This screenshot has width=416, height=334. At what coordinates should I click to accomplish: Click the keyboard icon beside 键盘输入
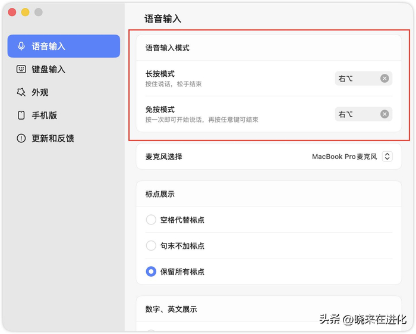pyautogui.click(x=21, y=69)
